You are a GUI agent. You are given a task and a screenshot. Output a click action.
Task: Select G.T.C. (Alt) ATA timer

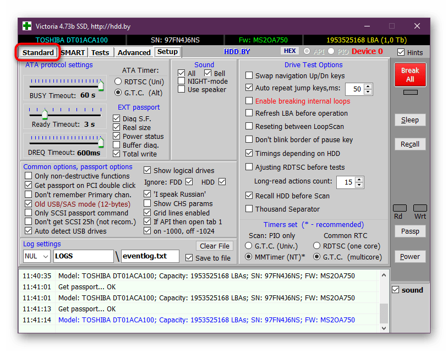[118, 93]
